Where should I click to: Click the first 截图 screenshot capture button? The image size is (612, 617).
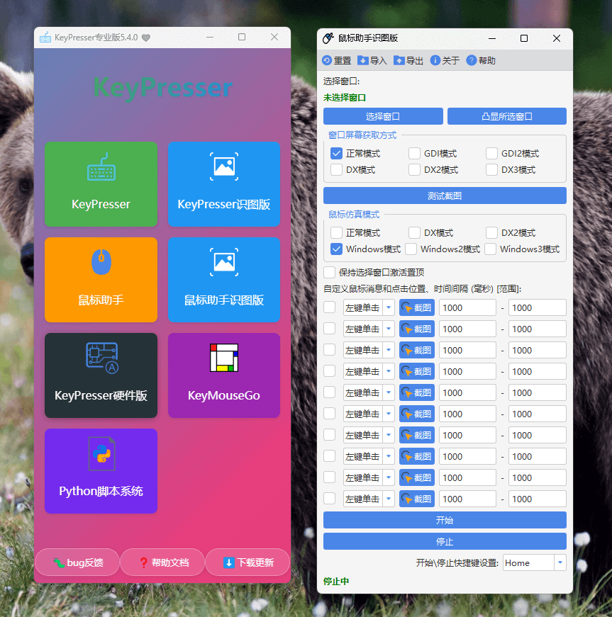click(416, 307)
